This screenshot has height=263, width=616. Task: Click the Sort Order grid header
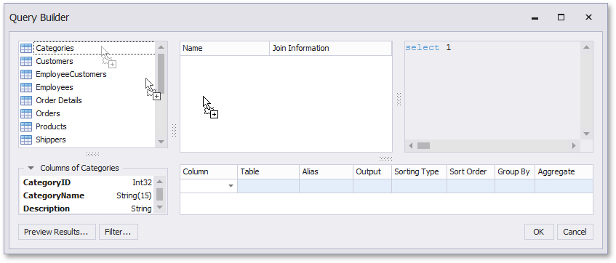point(471,172)
